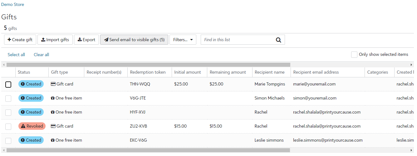Click left arrow of bottom horizontal scrollbar
The image size is (417, 156).
(x=3, y=150)
